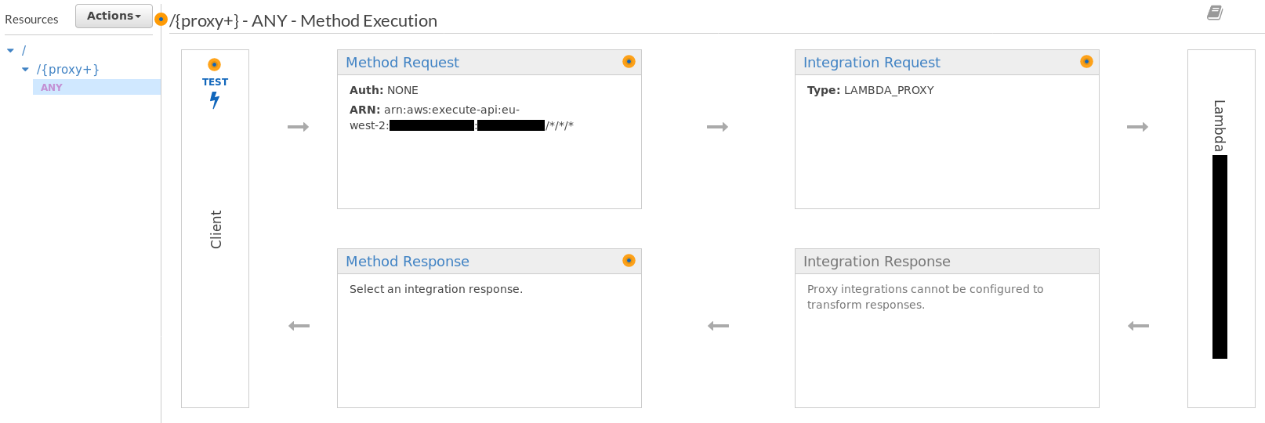Click the 'Type: LAMBDA_PROXY' text
Image resolution: width=1265 pixels, height=423 pixels.
click(871, 90)
